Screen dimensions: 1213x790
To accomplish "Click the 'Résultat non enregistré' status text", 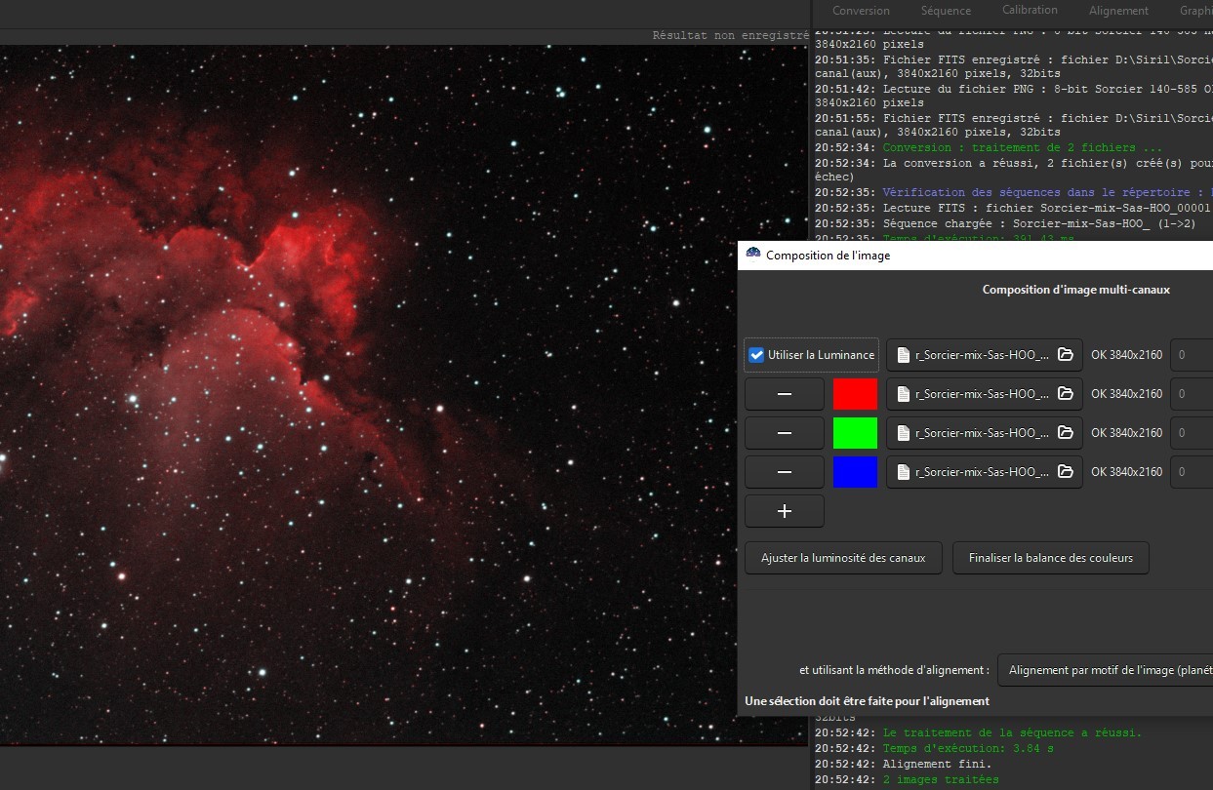I will click(732, 35).
